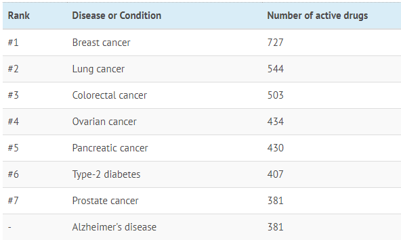401x244 pixels.
Task: Click the rank #1 cell
Action: [x=13, y=43]
